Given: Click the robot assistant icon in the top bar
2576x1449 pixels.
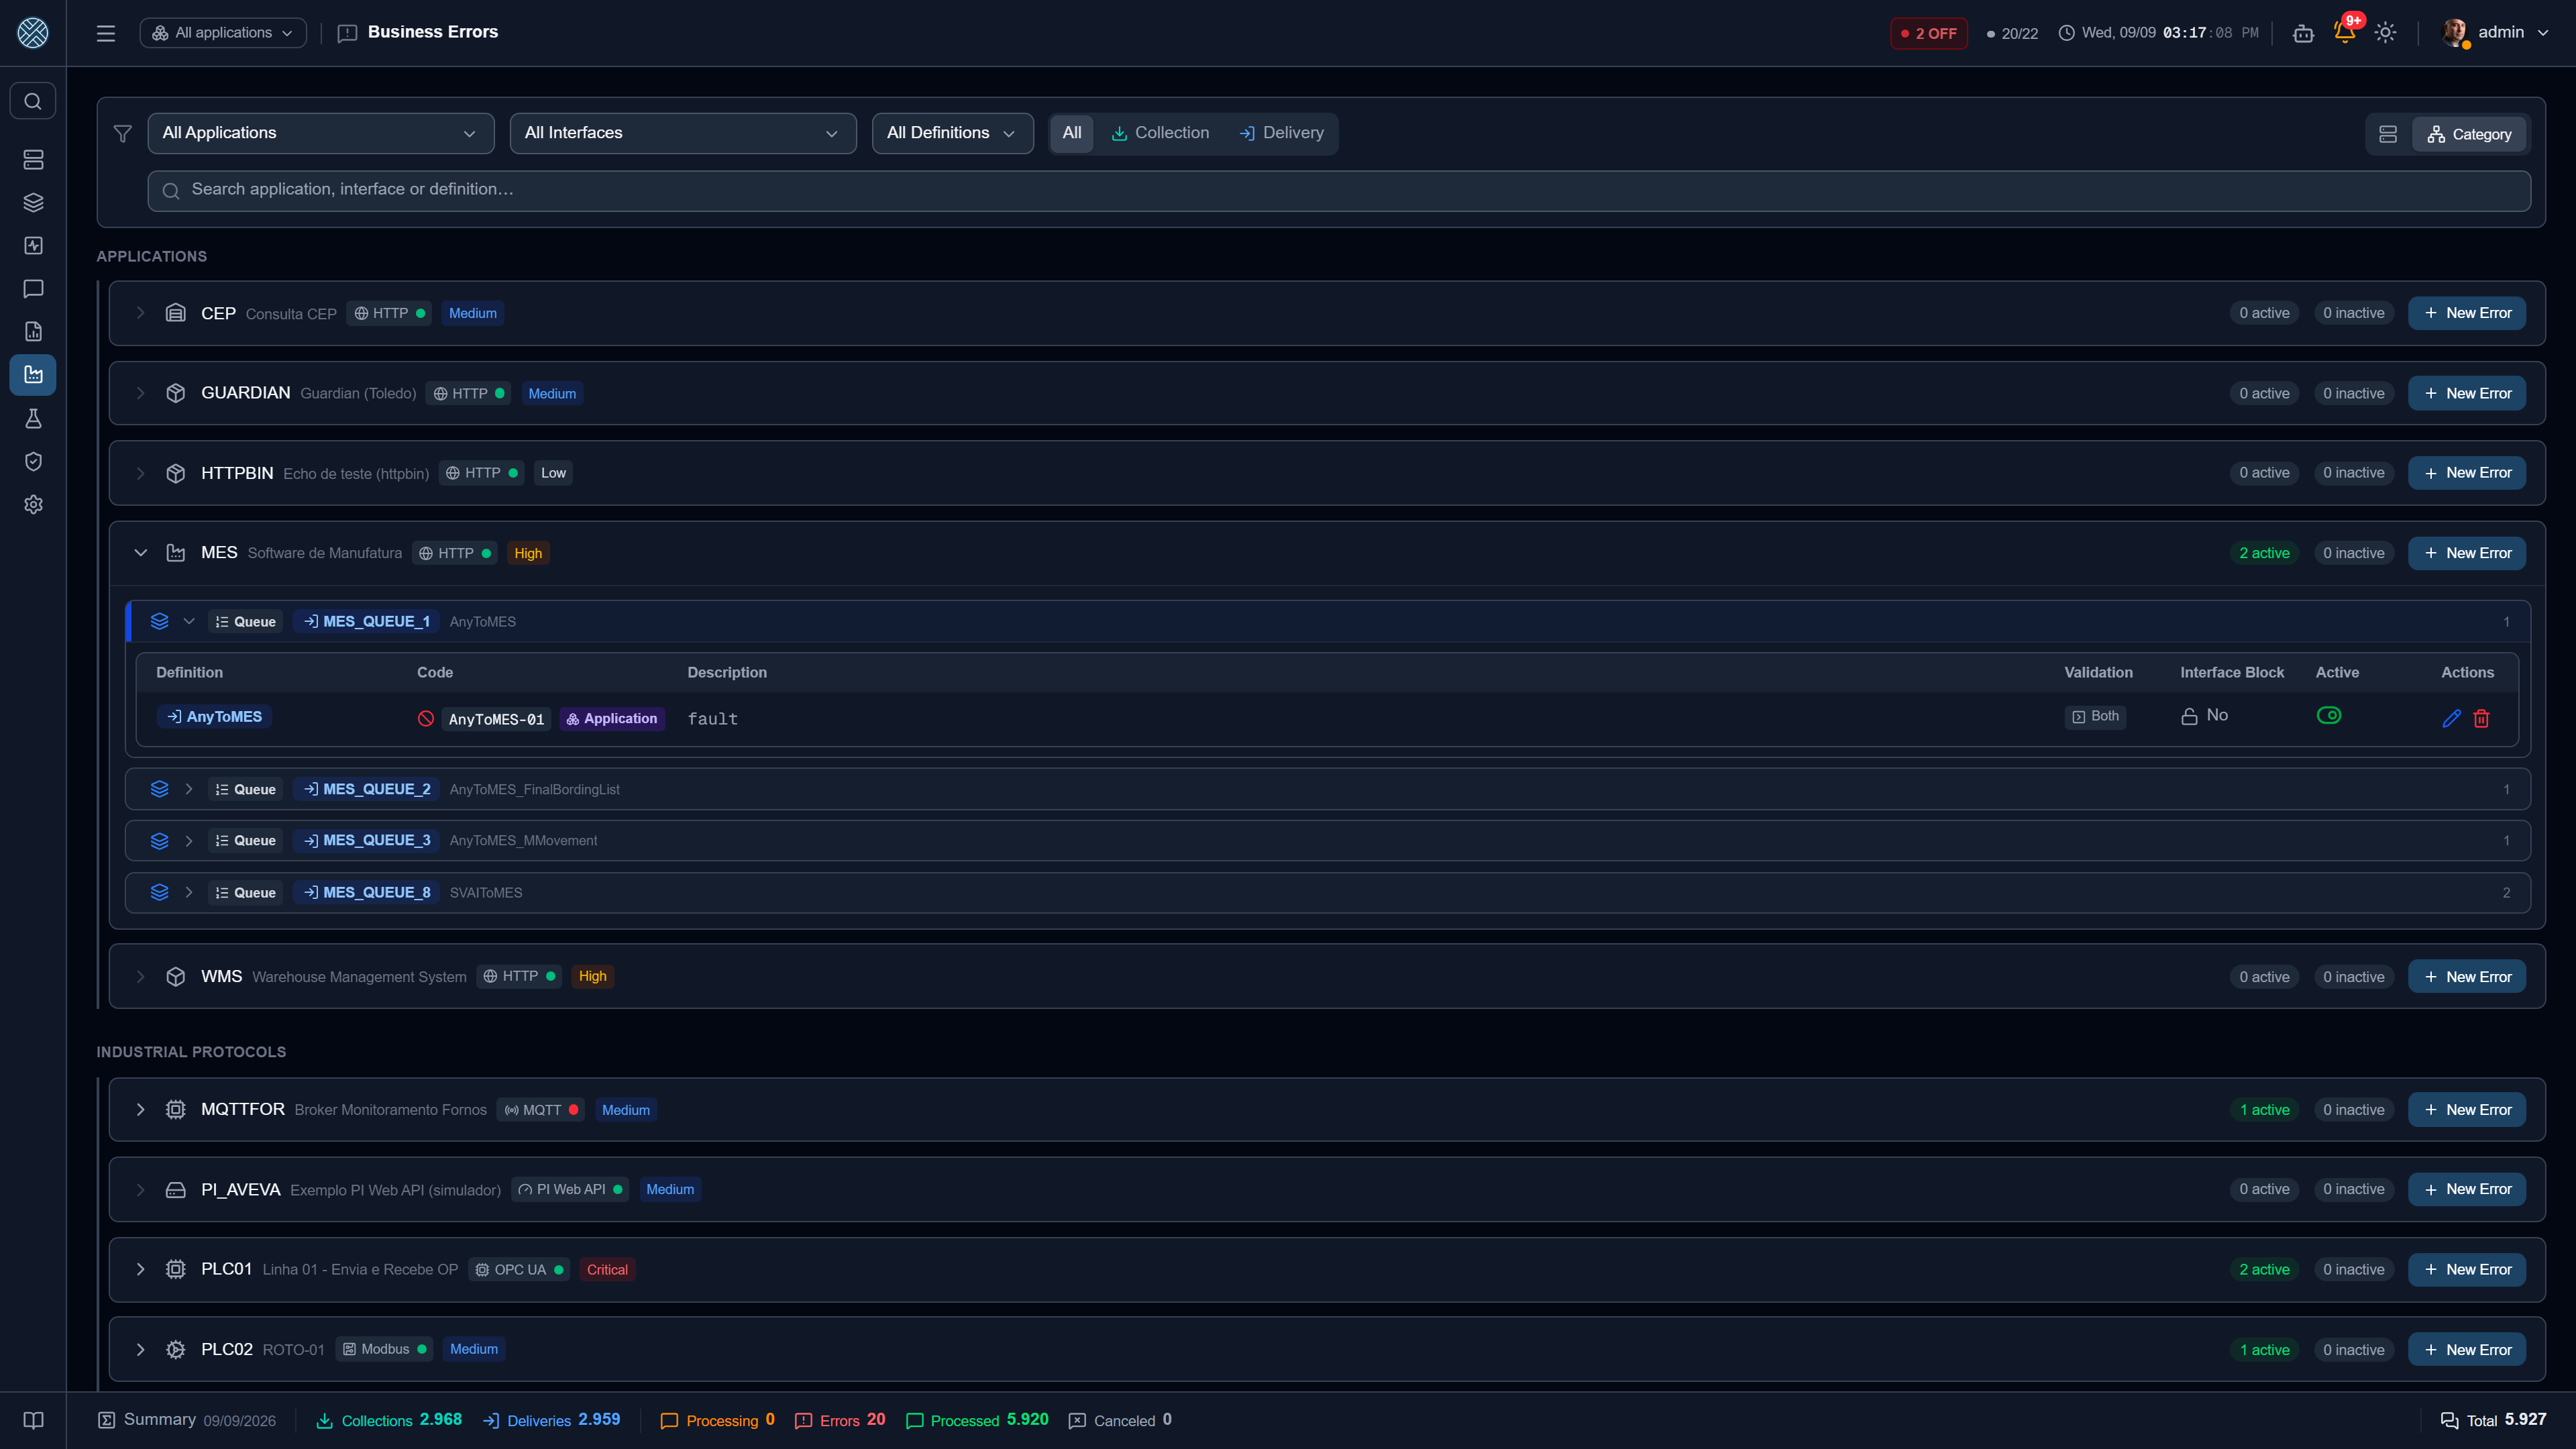Looking at the screenshot, I should (x=2304, y=33).
